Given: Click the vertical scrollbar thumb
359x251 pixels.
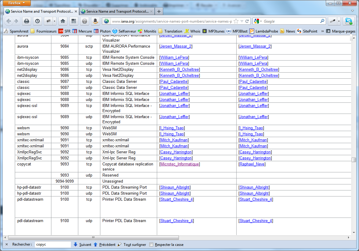Looking at the screenshot, I should click(354, 160).
